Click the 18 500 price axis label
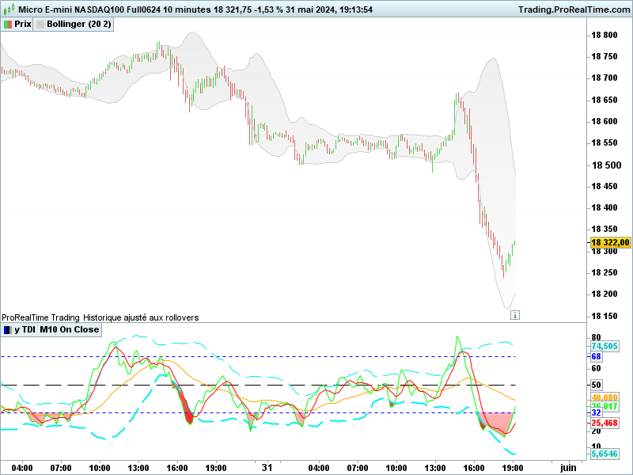 (x=606, y=165)
